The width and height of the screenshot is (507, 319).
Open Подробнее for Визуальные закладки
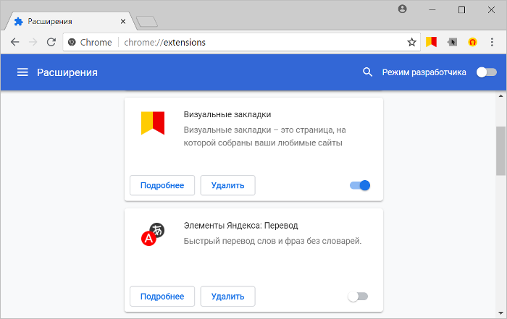[162, 185]
